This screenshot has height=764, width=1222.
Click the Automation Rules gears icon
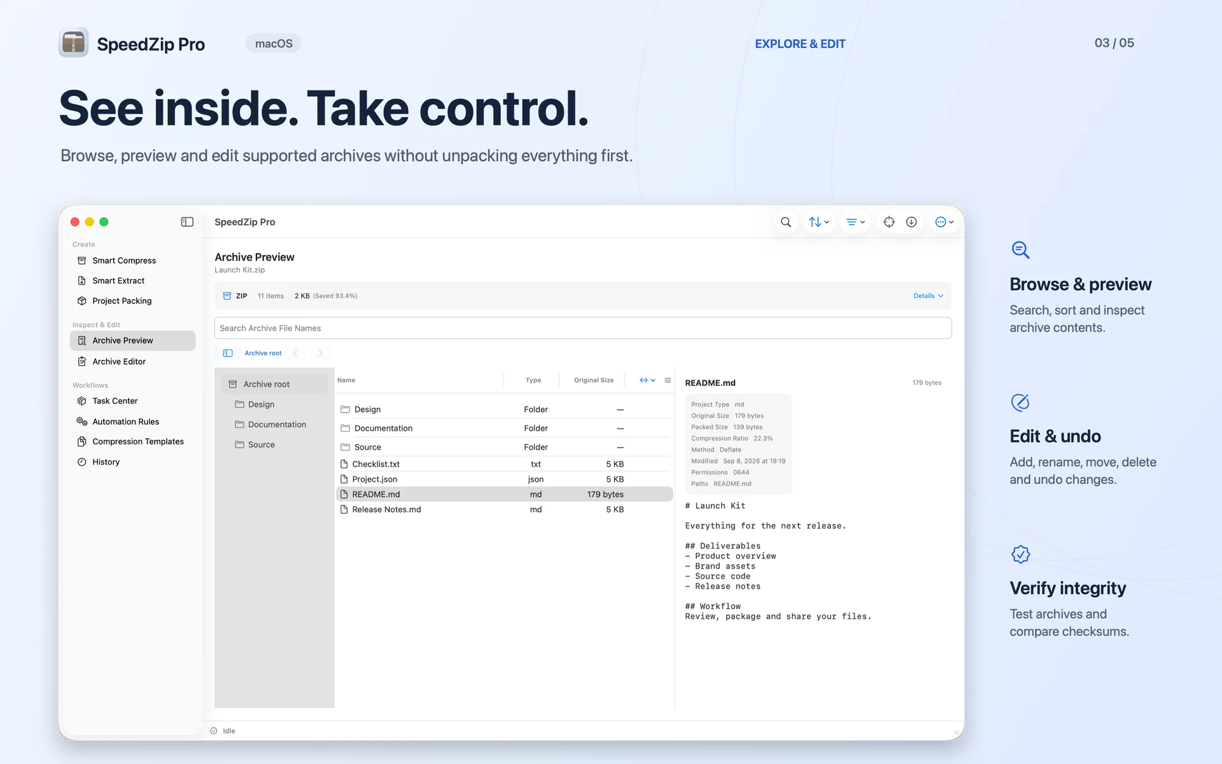click(82, 421)
